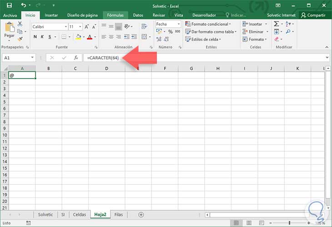Switch to the Insertar tab
The height and width of the screenshot is (227, 332).
[x=51, y=15]
